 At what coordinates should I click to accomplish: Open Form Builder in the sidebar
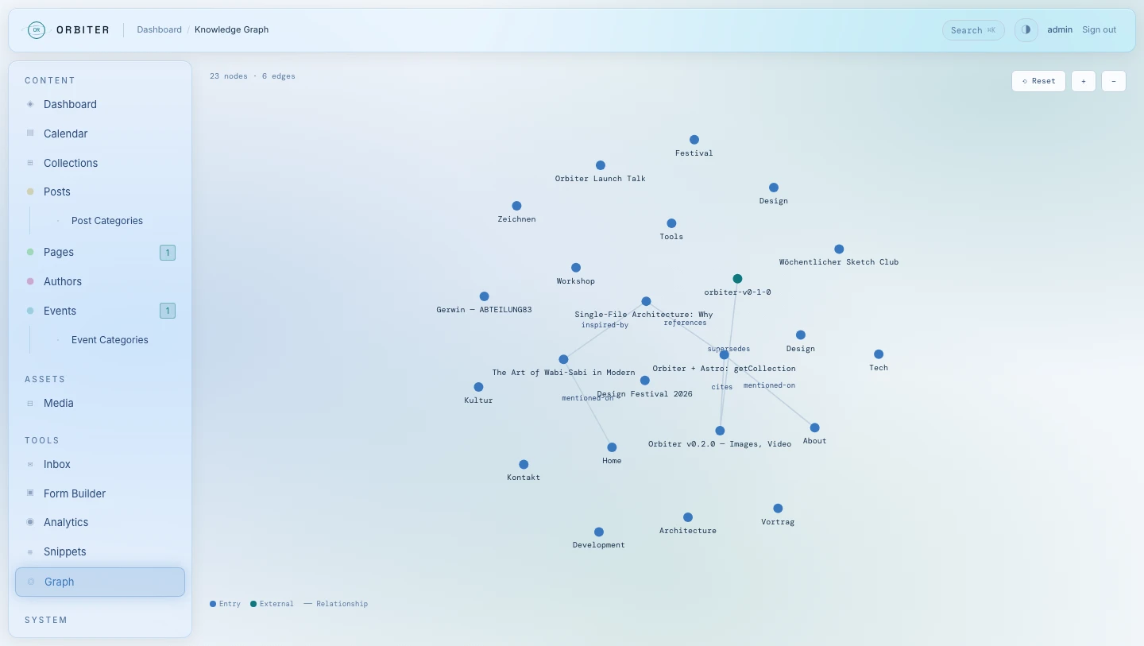(100, 493)
